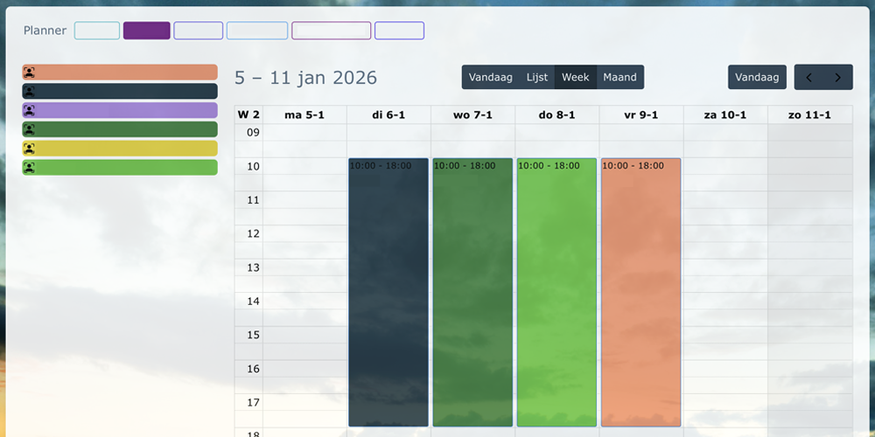
Task: Click the person icon in the dark green bar
Action: pos(29,129)
